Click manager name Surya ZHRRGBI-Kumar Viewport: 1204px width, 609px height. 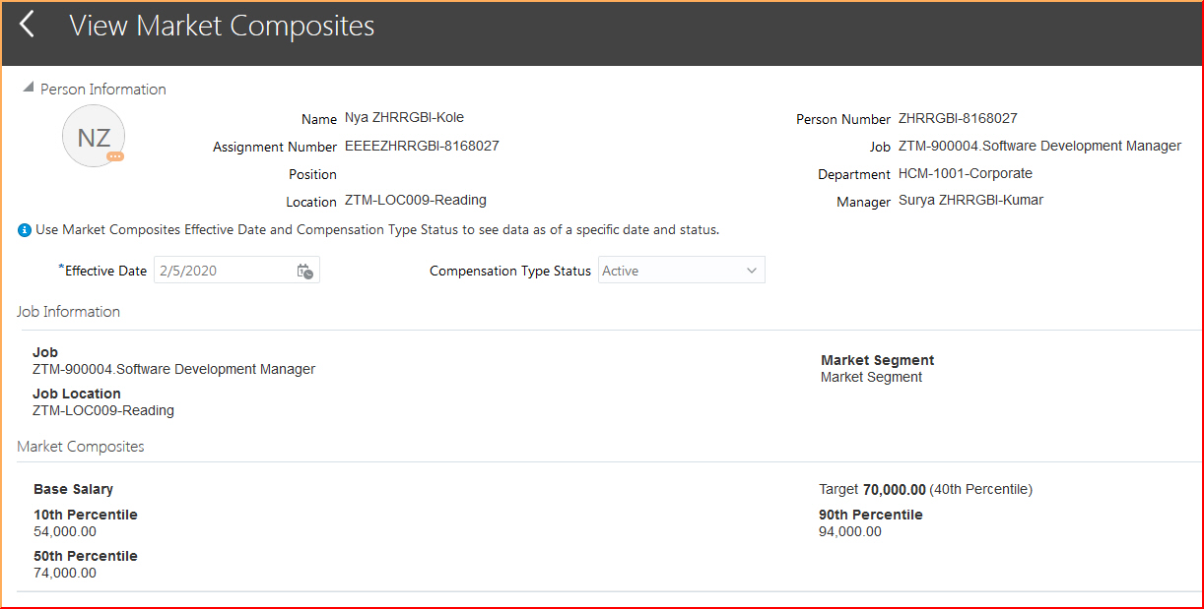[970, 201]
